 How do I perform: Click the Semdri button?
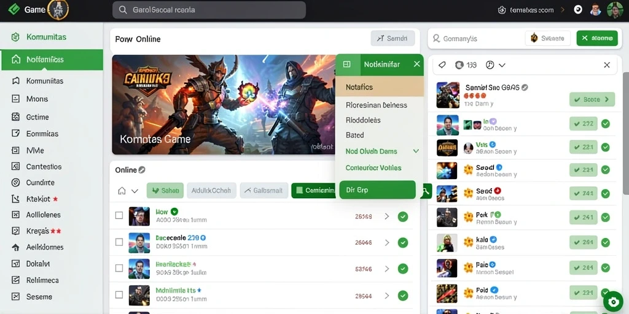pos(393,39)
